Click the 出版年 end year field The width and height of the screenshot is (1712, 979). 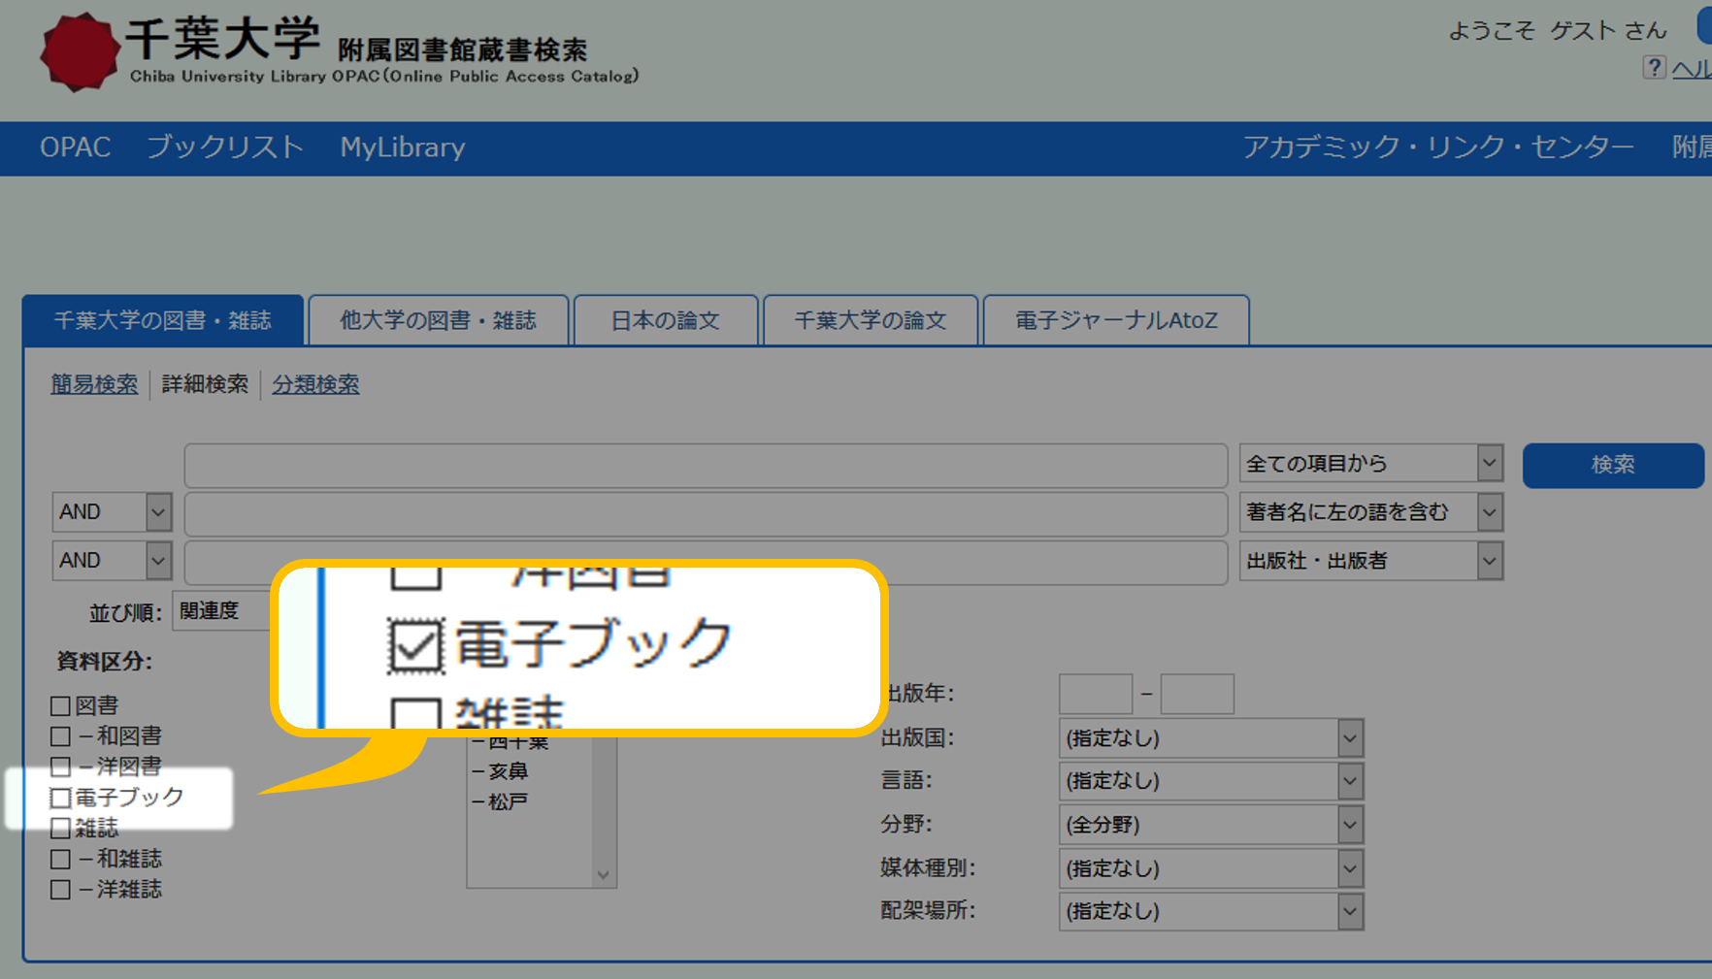(x=1198, y=695)
